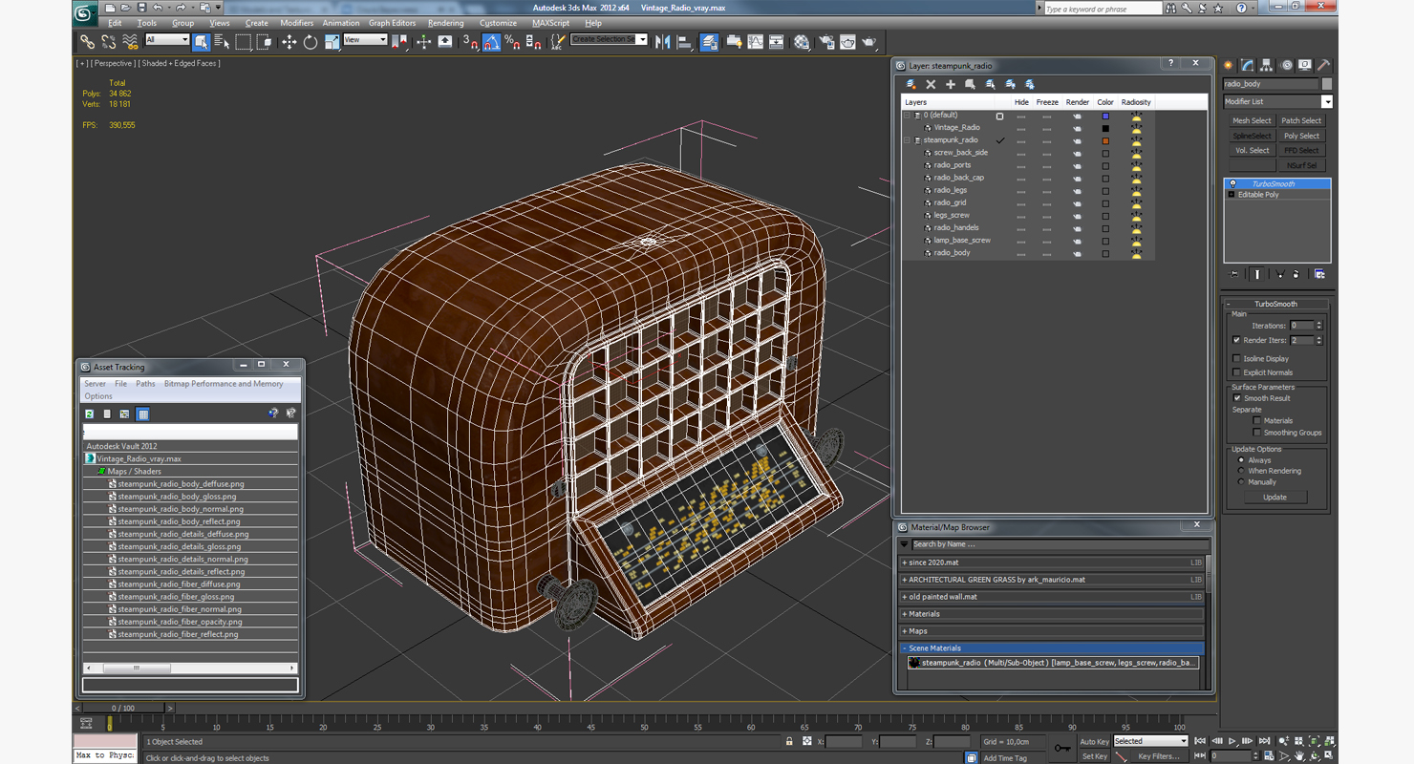Select the Move tool in main toolbar
Viewport: 1414px width, 764px height.
(x=289, y=42)
